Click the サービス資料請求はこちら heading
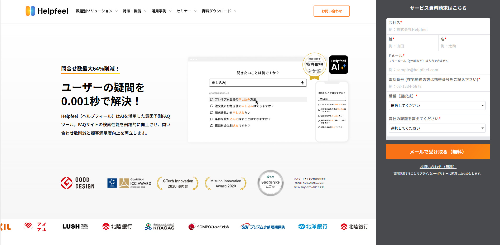This screenshot has width=500, height=245. (x=438, y=8)
